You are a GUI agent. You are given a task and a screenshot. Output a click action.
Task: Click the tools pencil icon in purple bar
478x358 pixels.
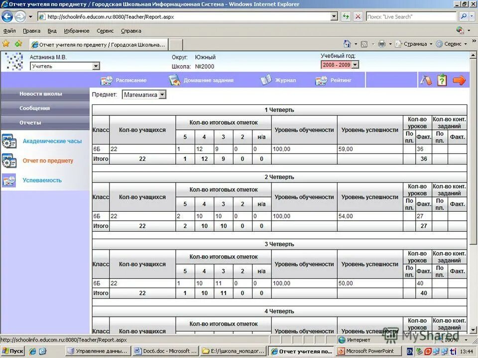point(426,80)
